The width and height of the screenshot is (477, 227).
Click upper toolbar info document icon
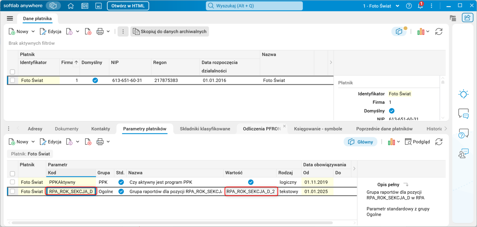click(x=69, y=31)
